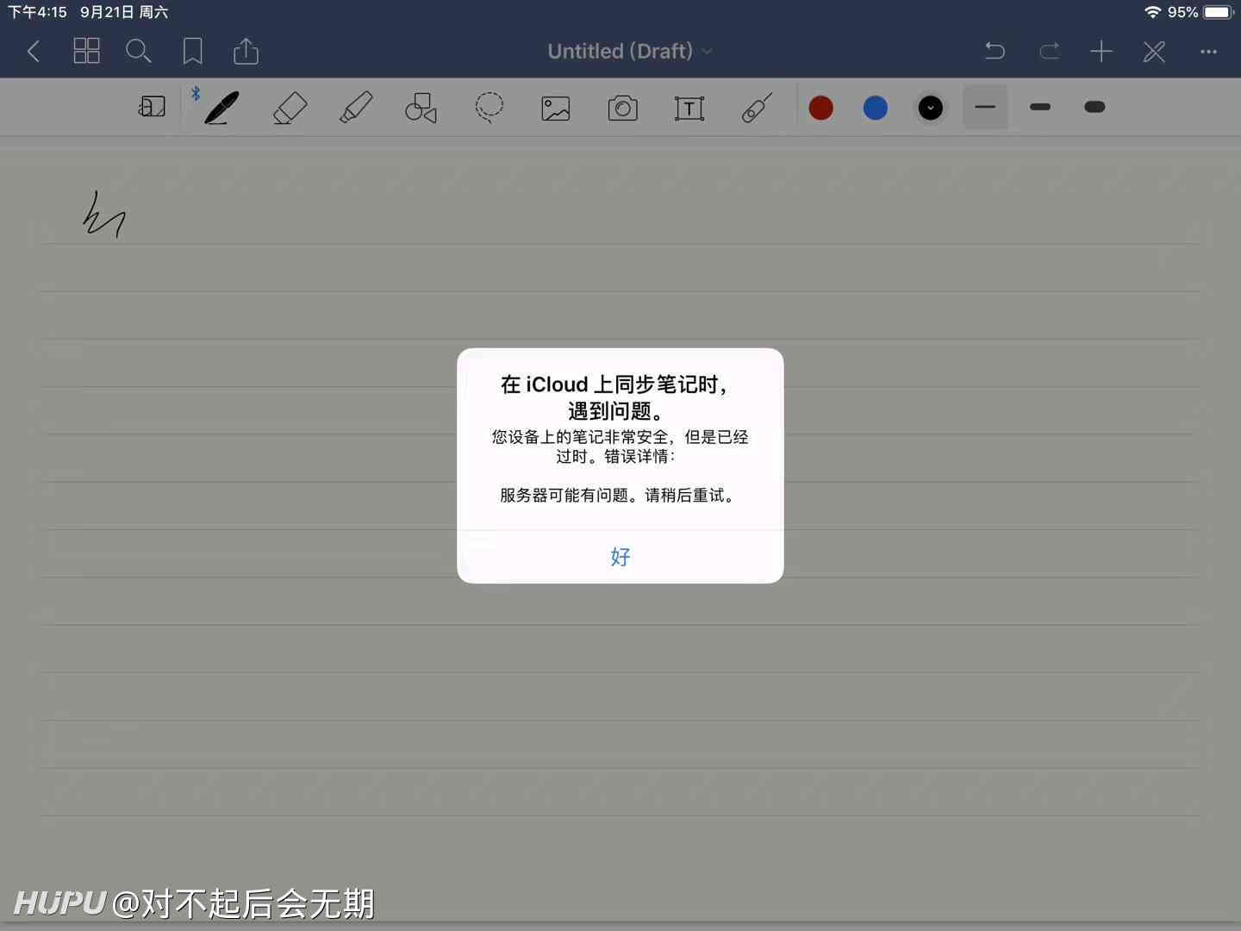The height and width of the screenshot is (931, 1241).
Task: Select the medium stroke width
Action: 1040,107
